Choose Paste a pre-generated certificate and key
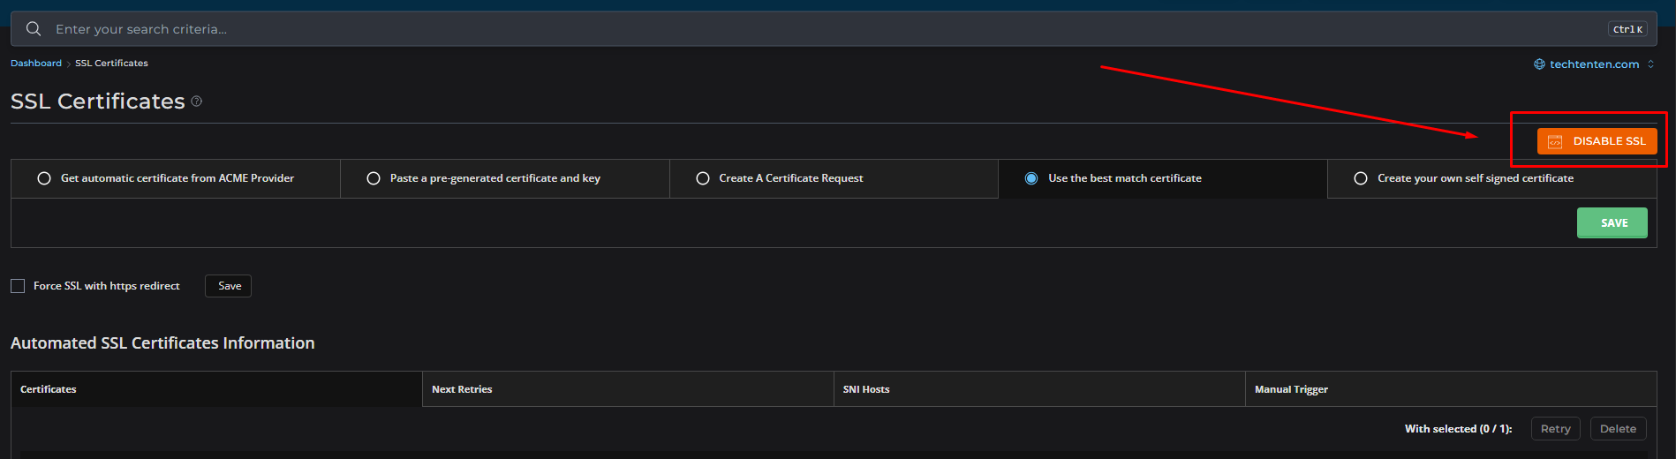Screen dimensions: 1676x459 coord(374,178)
